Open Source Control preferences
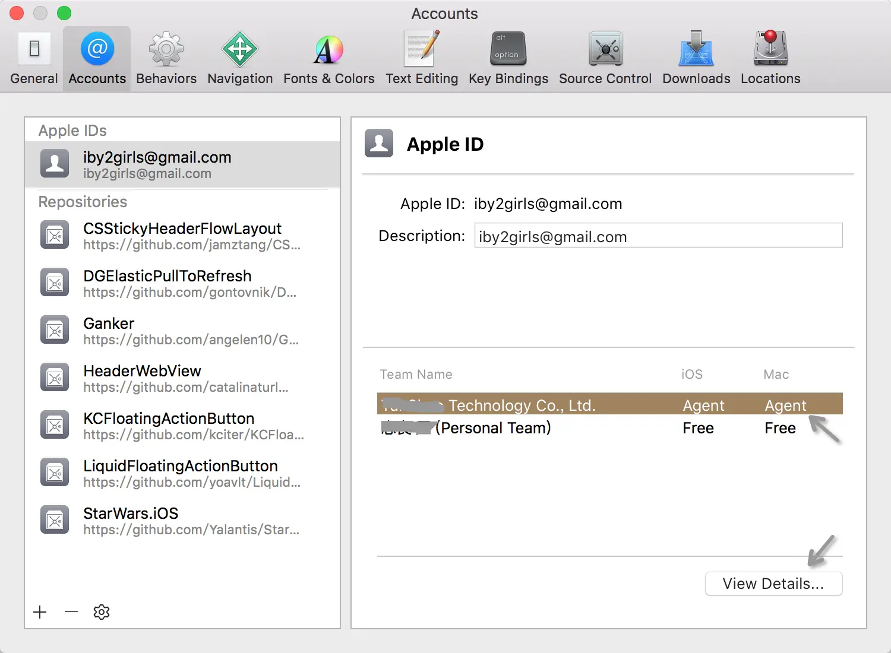The width and height of the screenshot is (891, 653). coord(605,59)
